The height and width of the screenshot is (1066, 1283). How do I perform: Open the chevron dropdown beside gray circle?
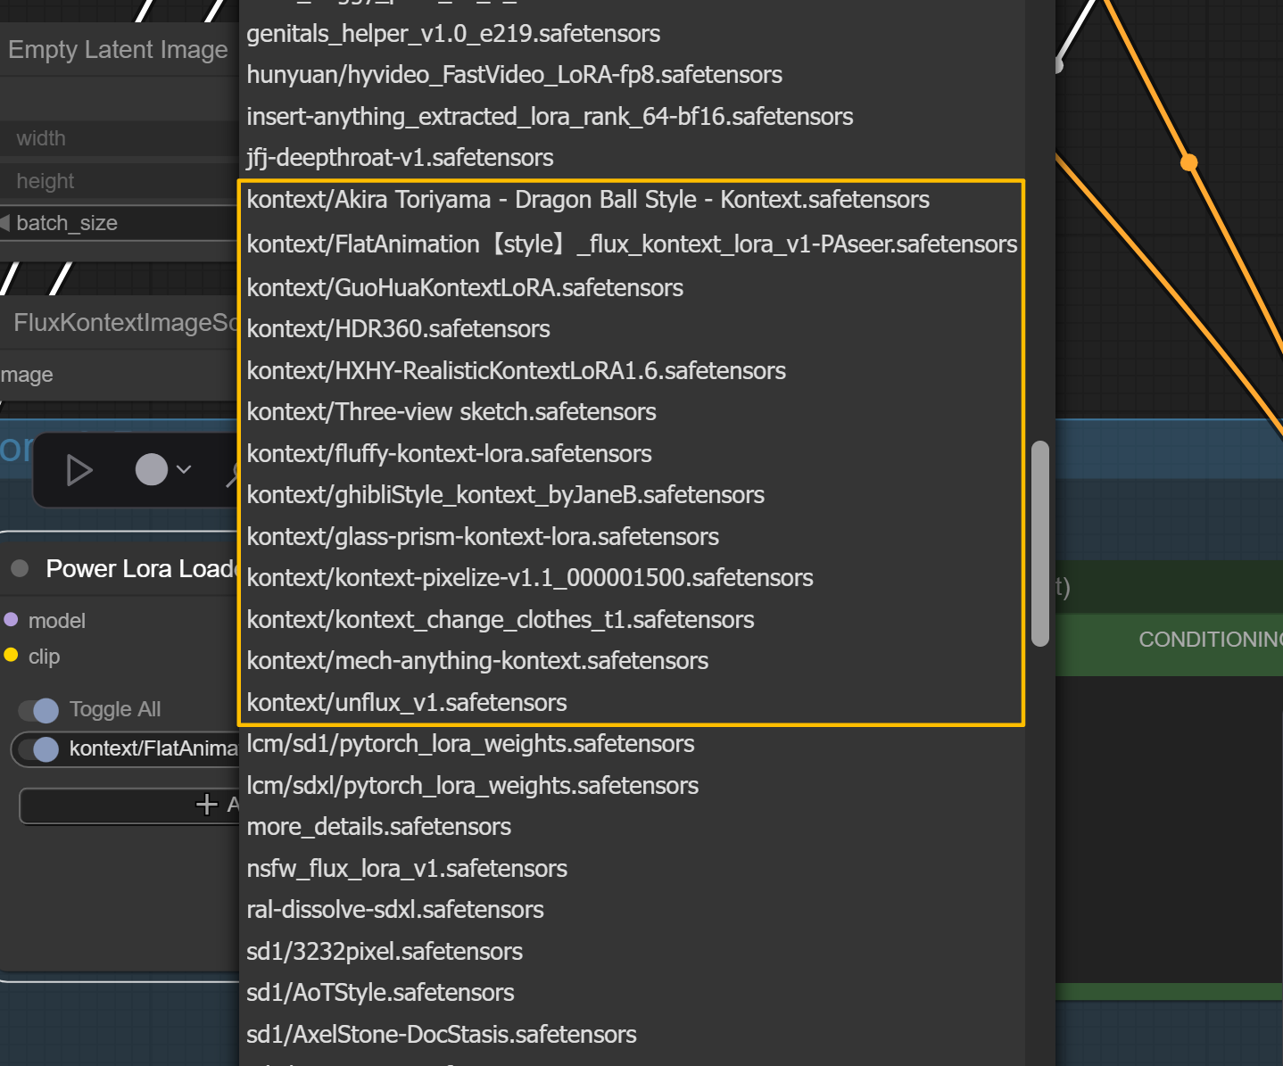point(184,469)
